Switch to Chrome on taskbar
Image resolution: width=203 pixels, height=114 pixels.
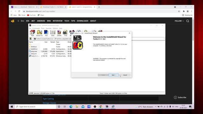(101, 107)
